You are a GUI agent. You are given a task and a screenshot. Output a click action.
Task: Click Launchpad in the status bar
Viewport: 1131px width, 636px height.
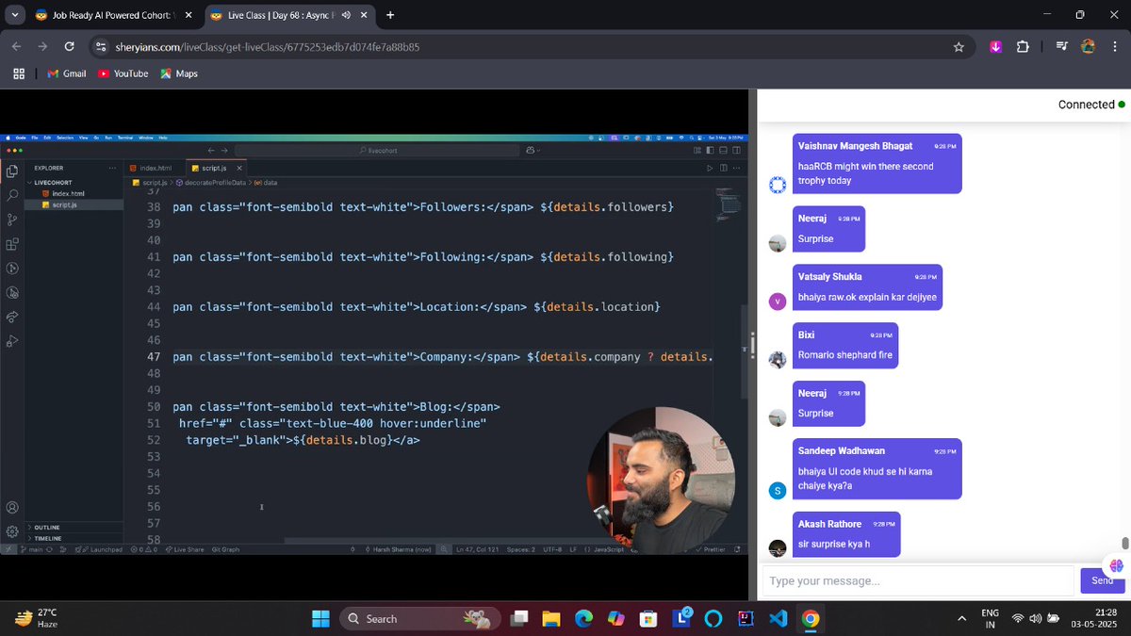point(101,549)
